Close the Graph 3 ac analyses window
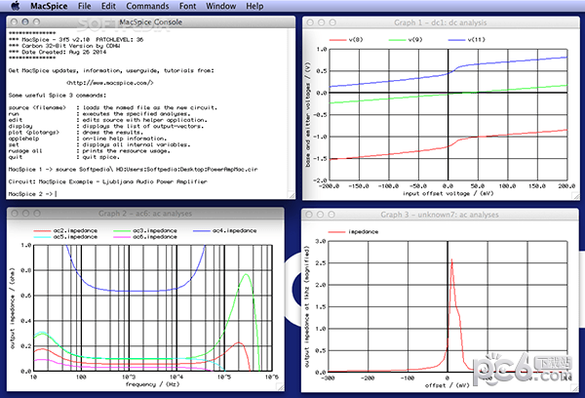 tap(309, 215)
